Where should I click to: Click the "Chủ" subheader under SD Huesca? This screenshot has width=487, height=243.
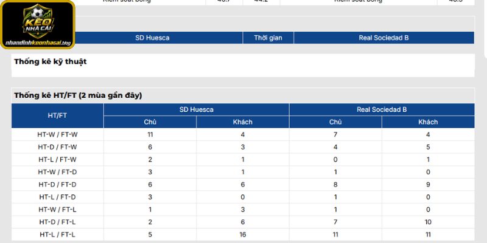click(x=150, y=122)
